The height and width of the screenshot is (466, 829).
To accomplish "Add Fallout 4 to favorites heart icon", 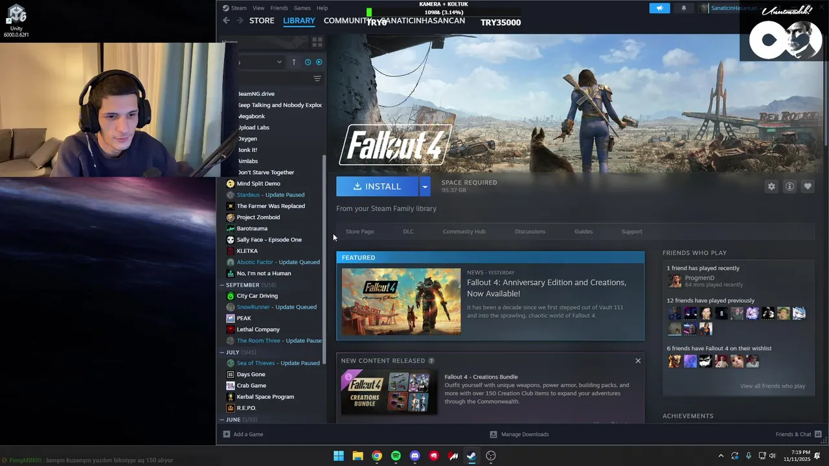I will click(808, 186).
